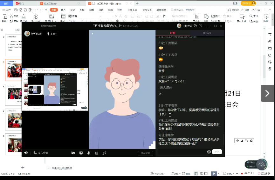The width and height of the screenshot is (275, 180).
Task: Start slideshow with the play button
Action: pyautogui.click(x=214, y=174)
